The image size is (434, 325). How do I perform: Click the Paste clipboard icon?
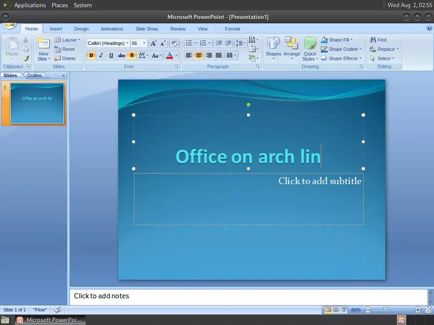(x=12, y=44)
